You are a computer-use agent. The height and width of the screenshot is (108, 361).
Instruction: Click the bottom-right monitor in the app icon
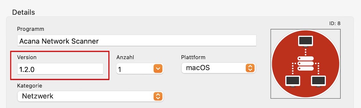(319, 81)
